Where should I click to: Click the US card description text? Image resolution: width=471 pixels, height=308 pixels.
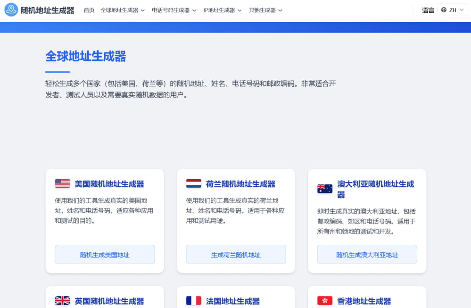pos(104,211)
